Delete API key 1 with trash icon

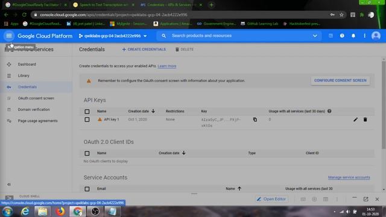click(x=365, y=119)
